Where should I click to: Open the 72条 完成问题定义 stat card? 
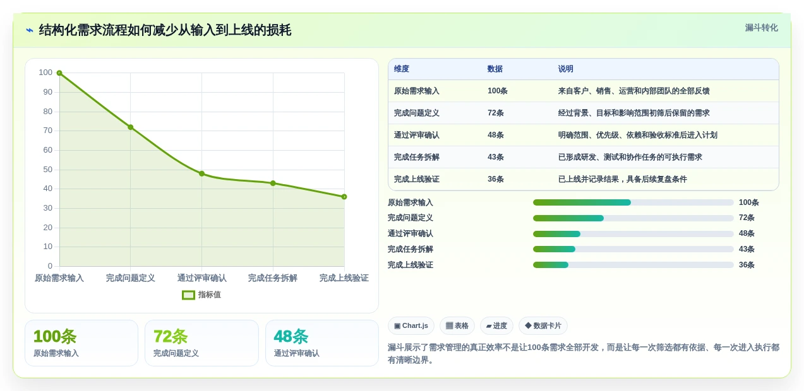click(201, 343)
